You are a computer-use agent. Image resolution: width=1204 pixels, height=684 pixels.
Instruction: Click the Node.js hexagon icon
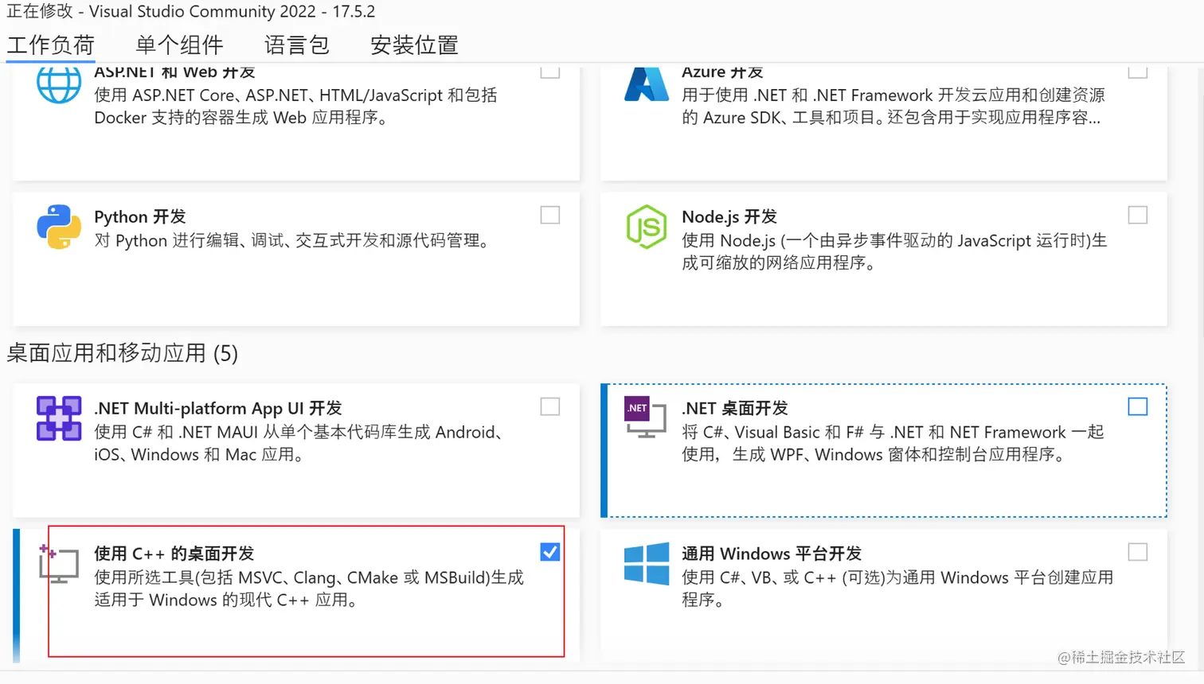(647, 227)
